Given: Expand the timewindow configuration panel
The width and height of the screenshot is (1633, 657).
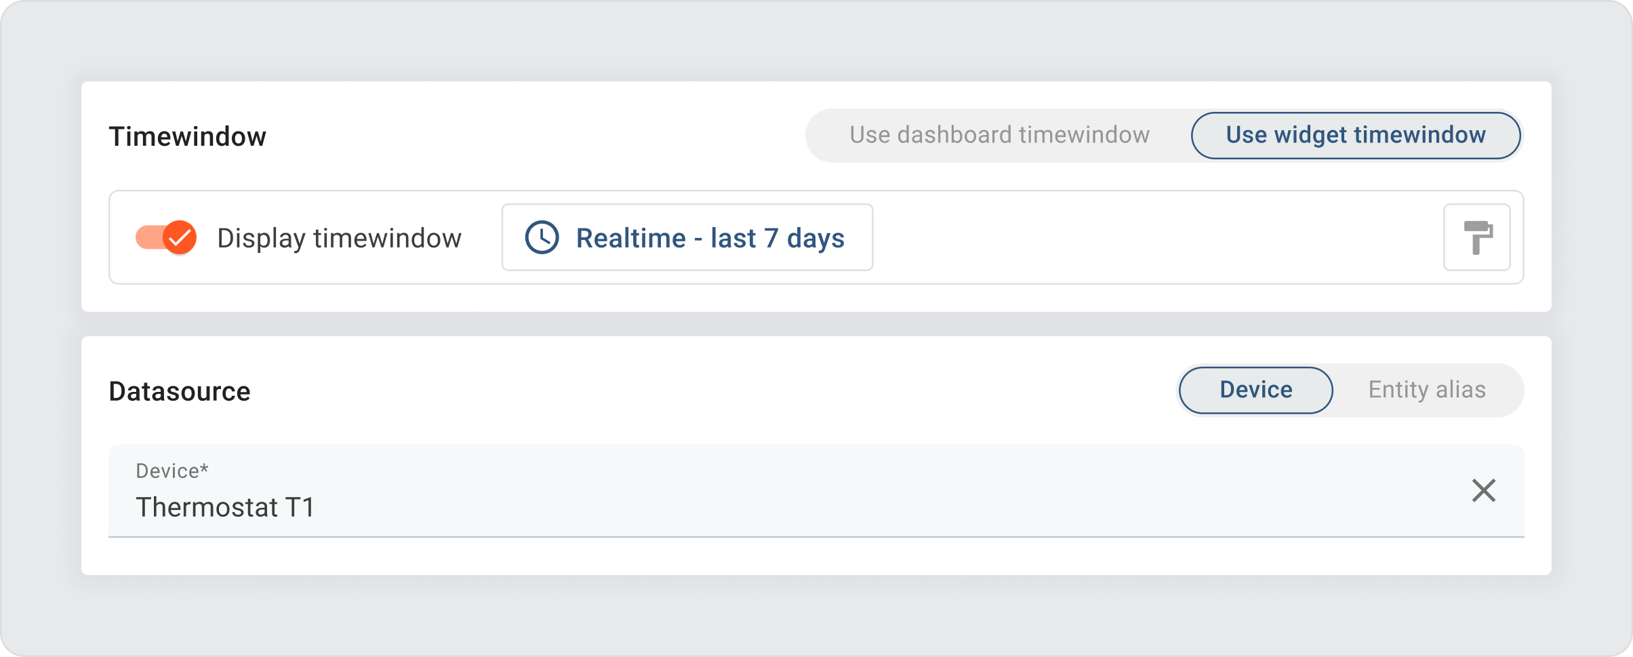Looking at the screenshot, I should [687, 237].
